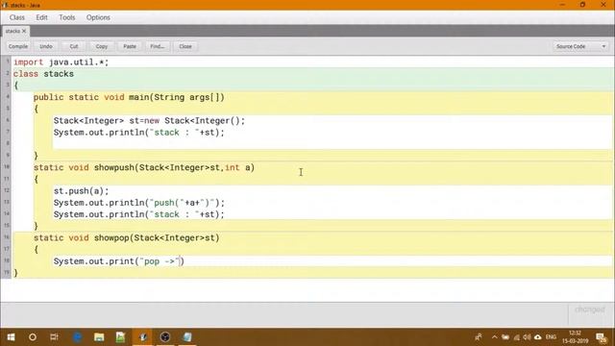Open the OBS Studio taskbar icon
Viewport: 615px width, 346px height.
165,337
